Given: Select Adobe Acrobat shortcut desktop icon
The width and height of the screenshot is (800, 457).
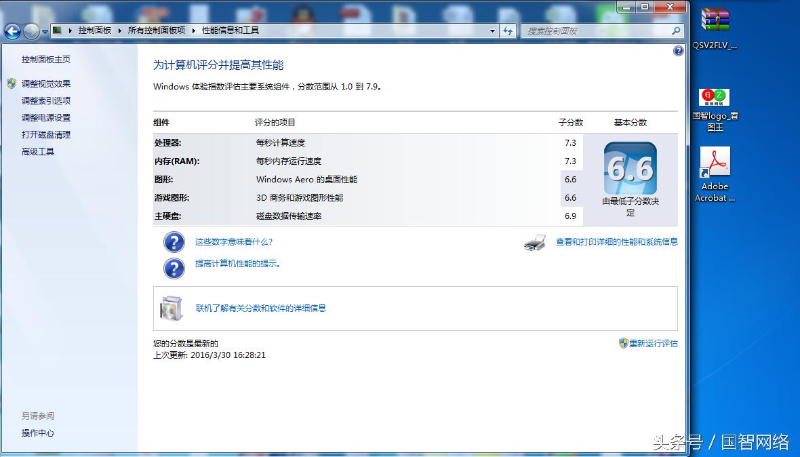Looking at the screenshot, I should [x=715, y=175].
